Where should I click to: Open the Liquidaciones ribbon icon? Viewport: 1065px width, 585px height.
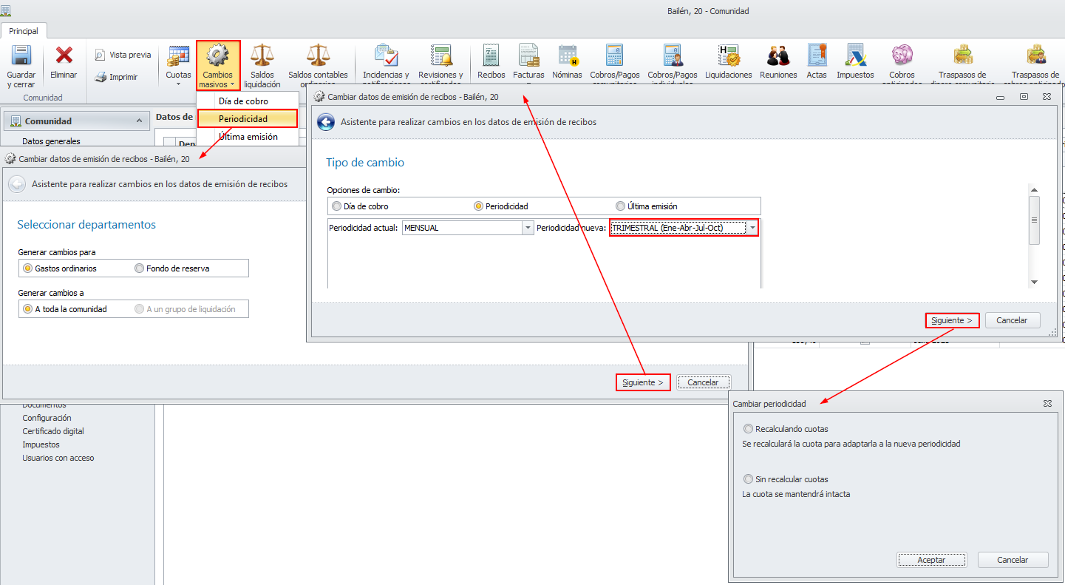click(x=728, y=56)
